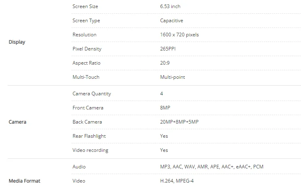
Task: Select the 20MP+8MP+5MP back camera value
Action: coord(179,122)
